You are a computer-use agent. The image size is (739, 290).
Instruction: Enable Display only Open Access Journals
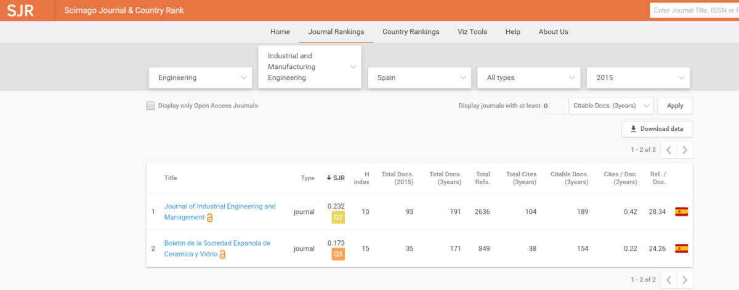click(150, 106)
